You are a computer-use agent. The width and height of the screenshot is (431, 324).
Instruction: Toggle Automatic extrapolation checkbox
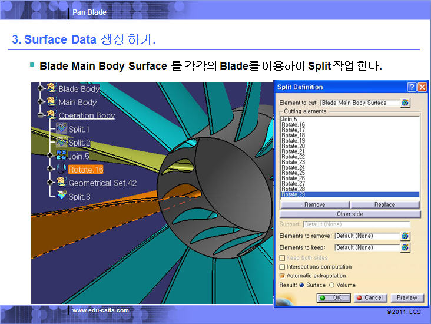[283, 276]
